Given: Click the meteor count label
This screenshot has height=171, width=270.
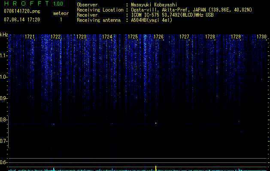Looking at the screenshot, I should [x=61, y=13].
